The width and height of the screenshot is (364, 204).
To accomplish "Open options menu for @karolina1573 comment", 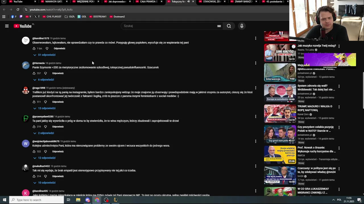I will click(256, 38).
